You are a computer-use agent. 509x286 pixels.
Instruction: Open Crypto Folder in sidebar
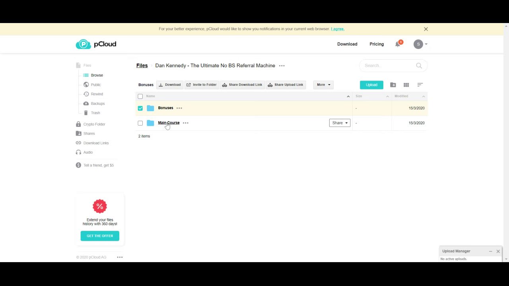point(91,124)
